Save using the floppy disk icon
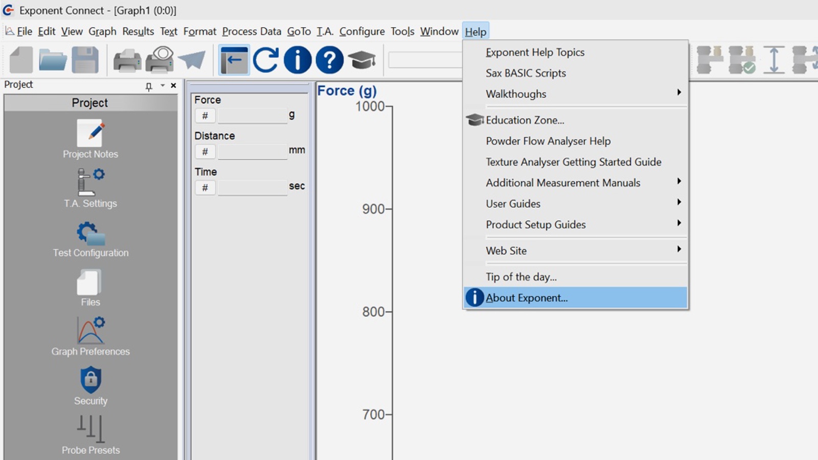Viewport: 818px width, 460px height. pos(85,60)
